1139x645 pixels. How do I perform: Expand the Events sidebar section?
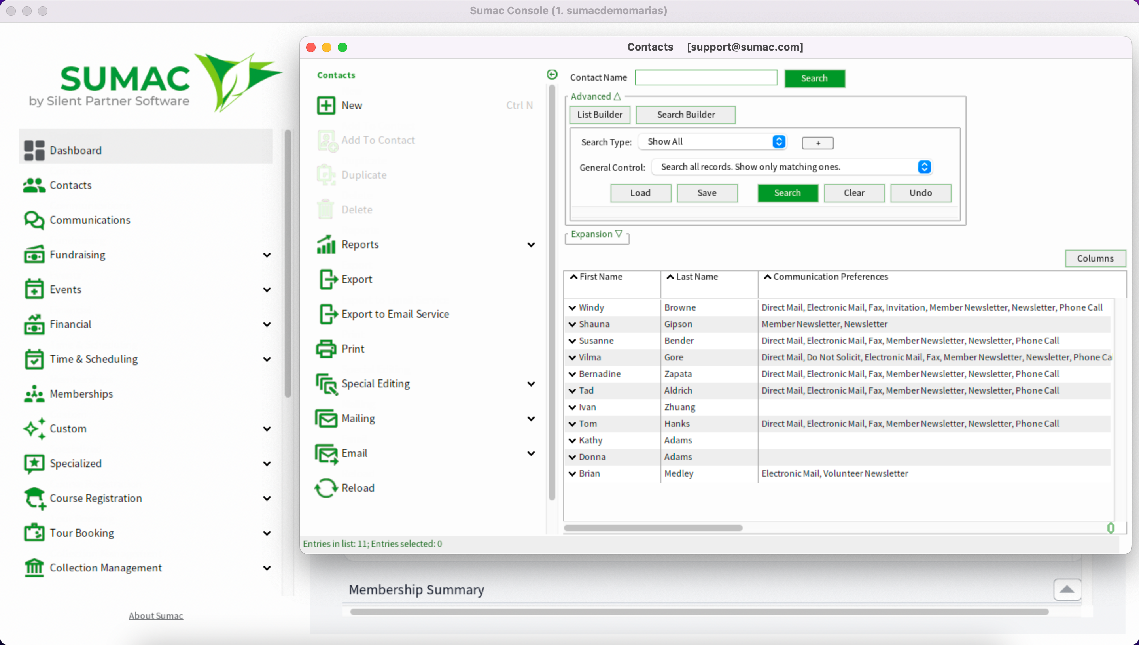coord(267,290)
